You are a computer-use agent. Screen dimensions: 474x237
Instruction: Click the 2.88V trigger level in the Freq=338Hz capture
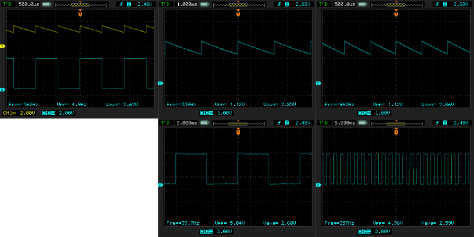[302, 4]
